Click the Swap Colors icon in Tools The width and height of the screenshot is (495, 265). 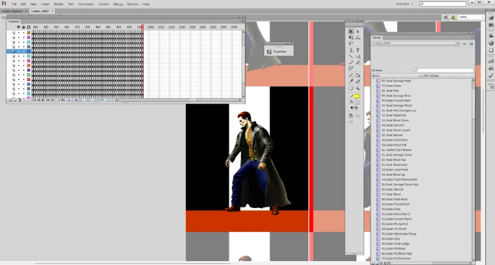coord(356,108)
